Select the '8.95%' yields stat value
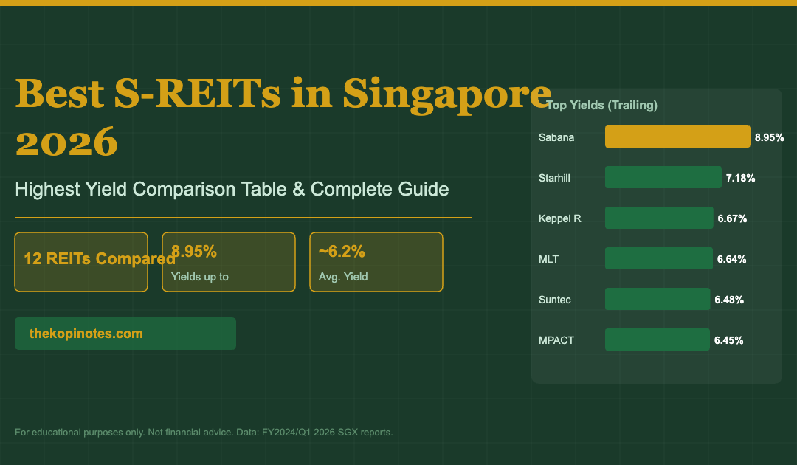This screenshot has width=797, height=465. click(194, 251)
